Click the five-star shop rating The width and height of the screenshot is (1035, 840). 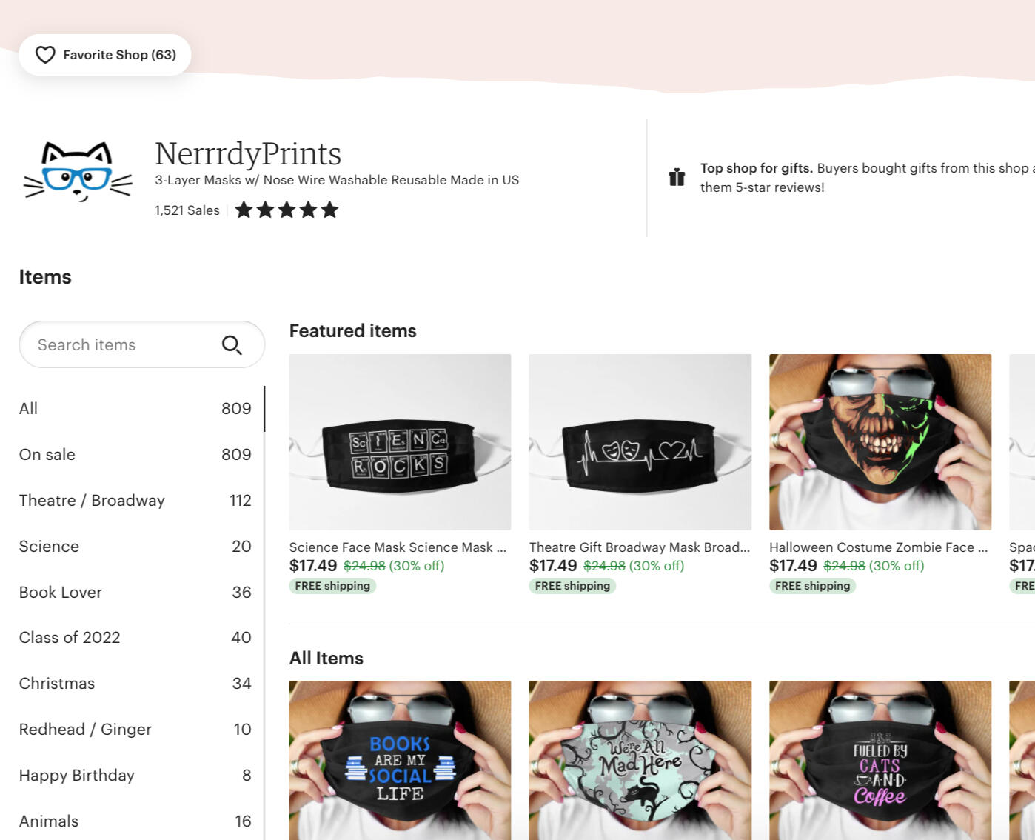(287, 210)
